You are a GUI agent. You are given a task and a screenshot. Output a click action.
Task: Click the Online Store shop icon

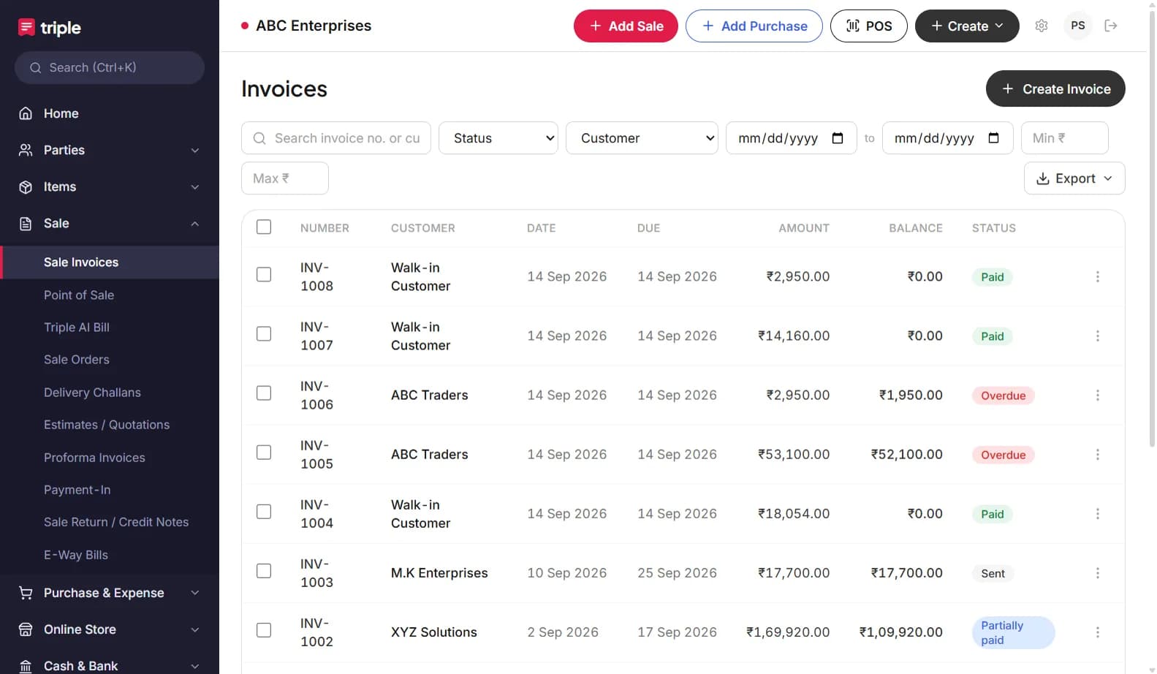click(26, 629)
